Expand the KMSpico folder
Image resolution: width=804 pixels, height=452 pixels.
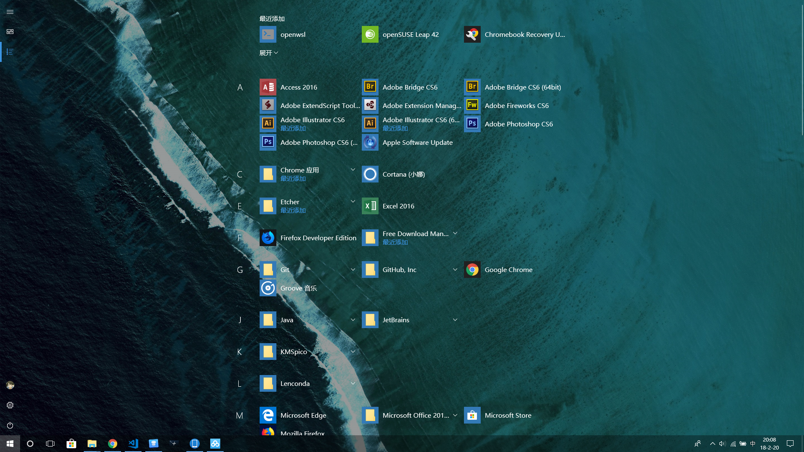point(353,352)
